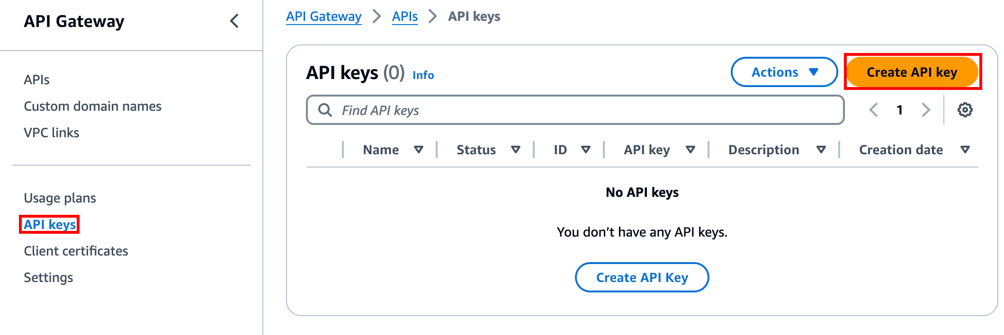This screenshot has width=1004, height=335.
Task: Open table preferences gear icon
Action: point(965,110)
